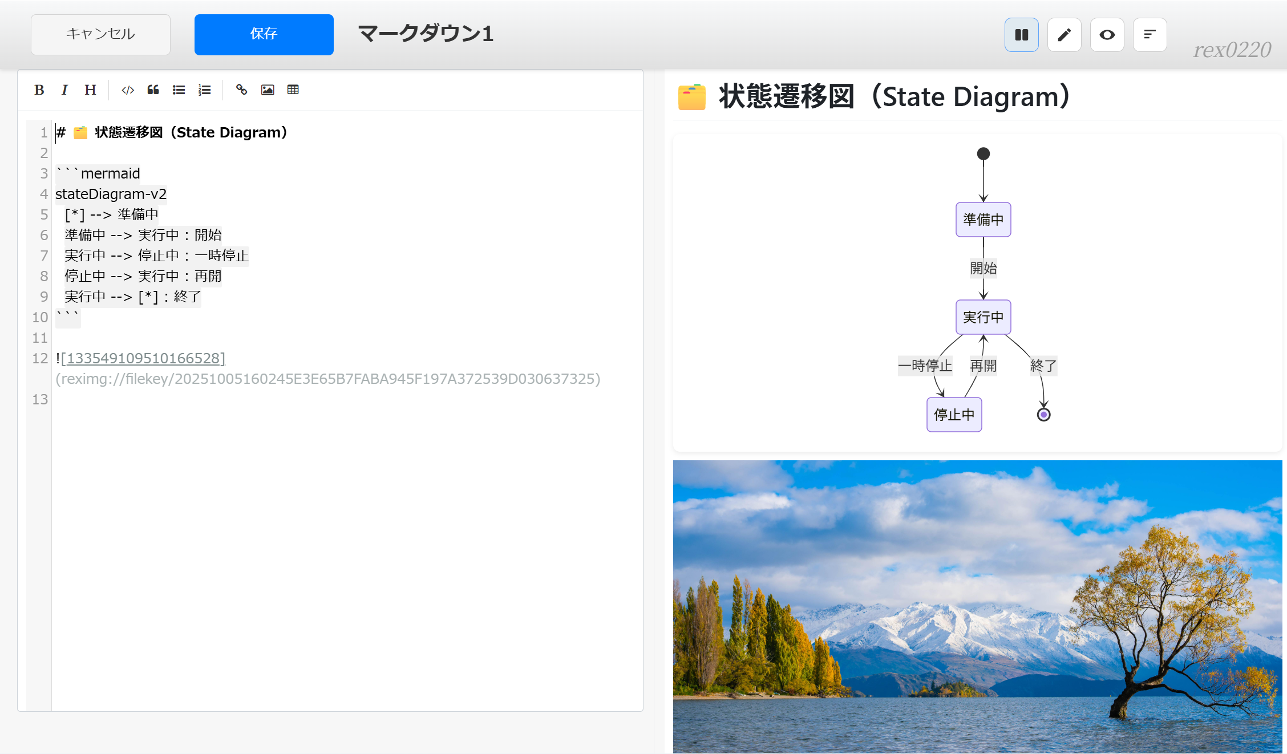Open the outline menu icon
The image size is (1287, 754).
click(x=1150, y=35)
